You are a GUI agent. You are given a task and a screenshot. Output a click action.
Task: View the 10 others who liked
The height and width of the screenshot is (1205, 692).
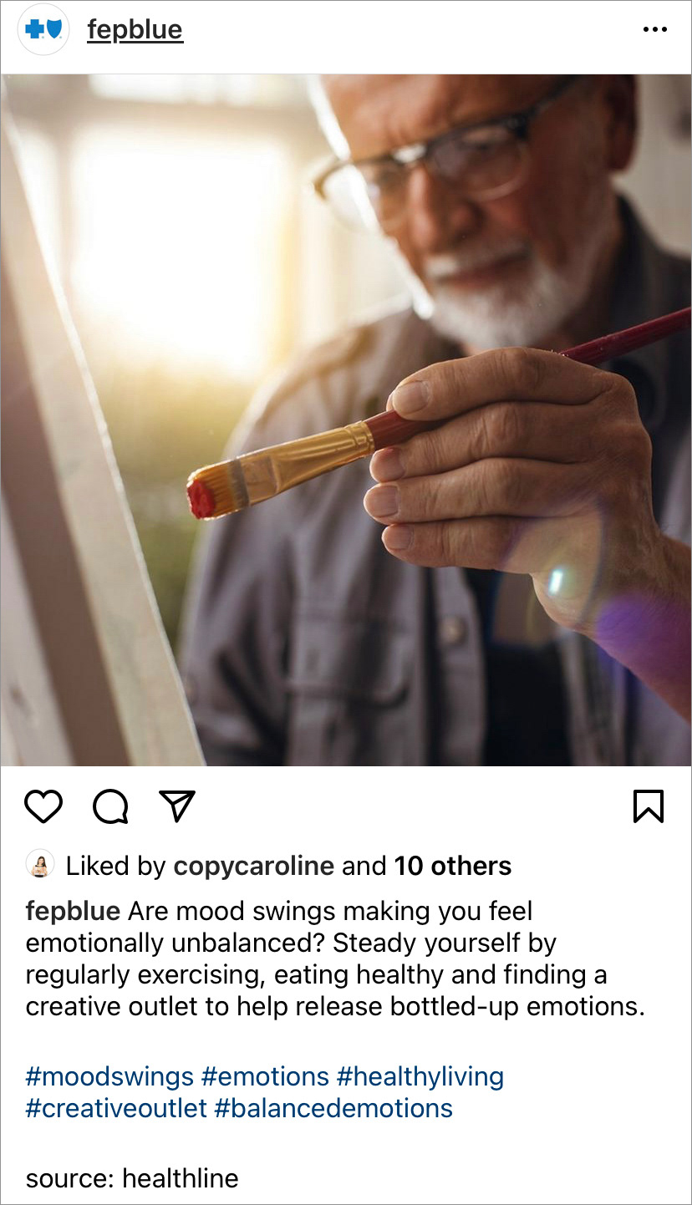453,866
